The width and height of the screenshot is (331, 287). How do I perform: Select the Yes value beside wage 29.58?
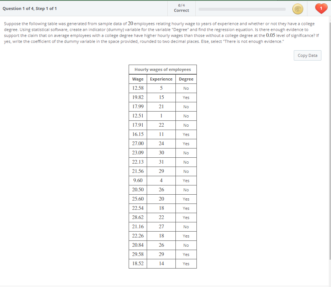point(186,254)
